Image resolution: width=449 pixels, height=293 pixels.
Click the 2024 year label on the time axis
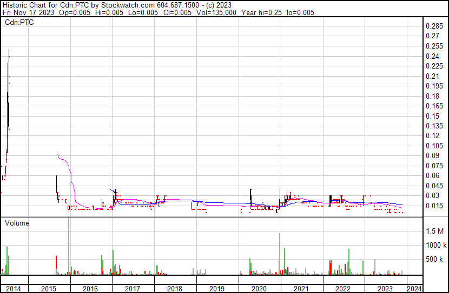pyautogui.click(x=414, y=289)
